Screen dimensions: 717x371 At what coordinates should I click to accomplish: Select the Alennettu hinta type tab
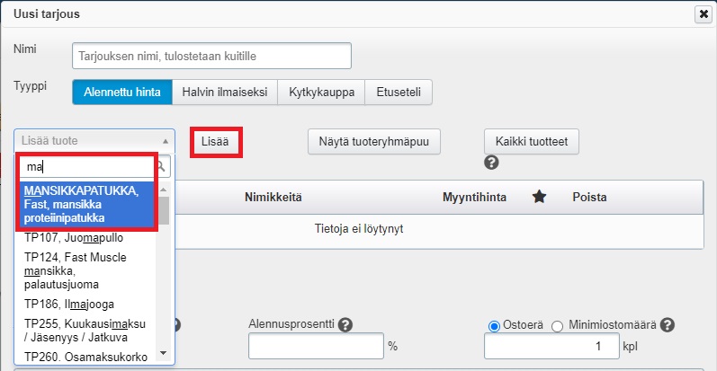(x=122, y=93)
